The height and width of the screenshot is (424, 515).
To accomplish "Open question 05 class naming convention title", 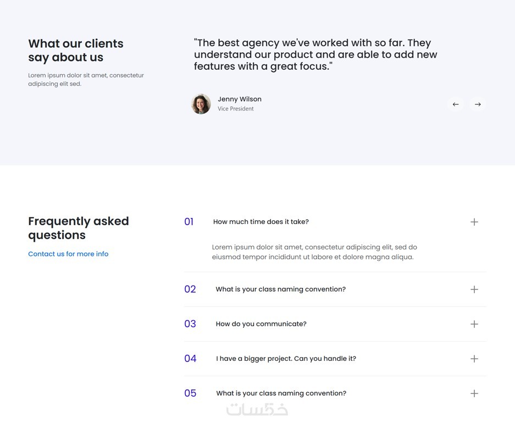I will click(x=281, y=393).
